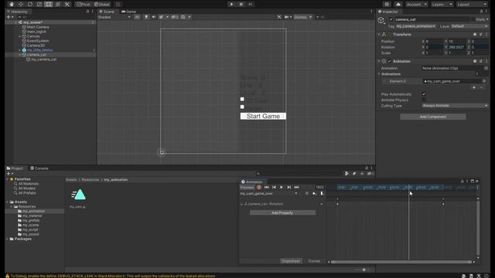
Task: Open the Tag dropdown in Inspector
Action: point(416,26)
